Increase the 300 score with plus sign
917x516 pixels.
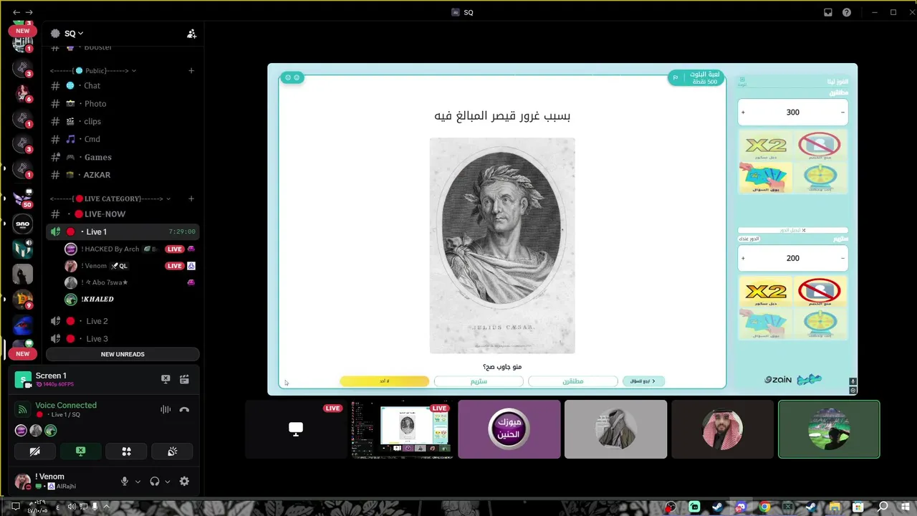pyautogui.click(x=743, y=113)
